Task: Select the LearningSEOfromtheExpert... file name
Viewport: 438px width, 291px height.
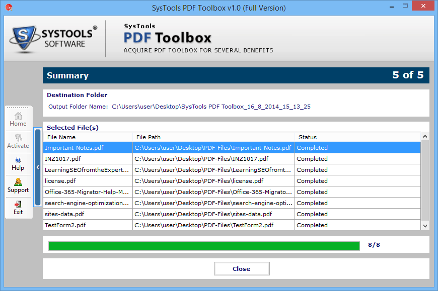Action: point(87,170)
